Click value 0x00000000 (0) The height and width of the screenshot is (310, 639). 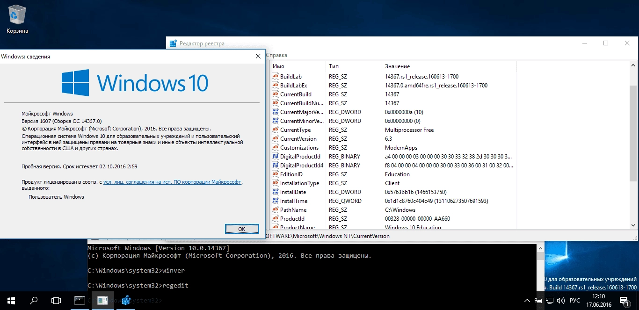tap(402, 121)
